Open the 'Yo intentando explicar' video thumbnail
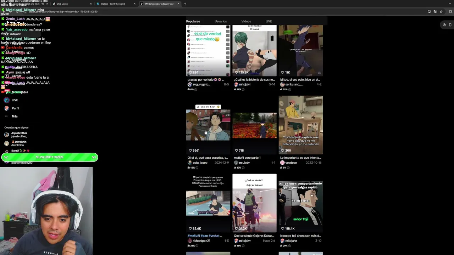The height and width of the screenshot is (255, 454). pyautogui.click(x=301, y=125)
